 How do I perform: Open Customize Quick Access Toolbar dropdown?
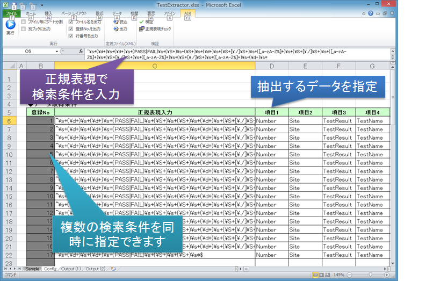42,5
